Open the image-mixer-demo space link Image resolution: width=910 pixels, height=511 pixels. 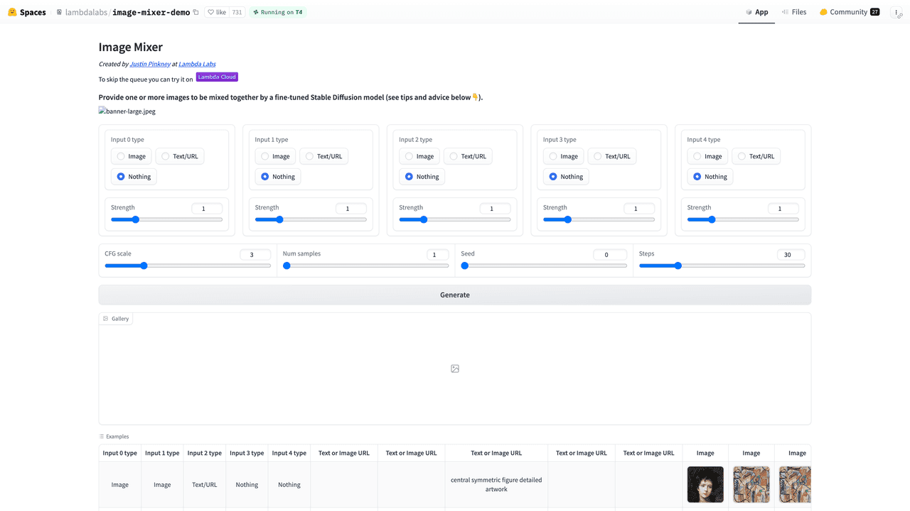coord(151,12)
